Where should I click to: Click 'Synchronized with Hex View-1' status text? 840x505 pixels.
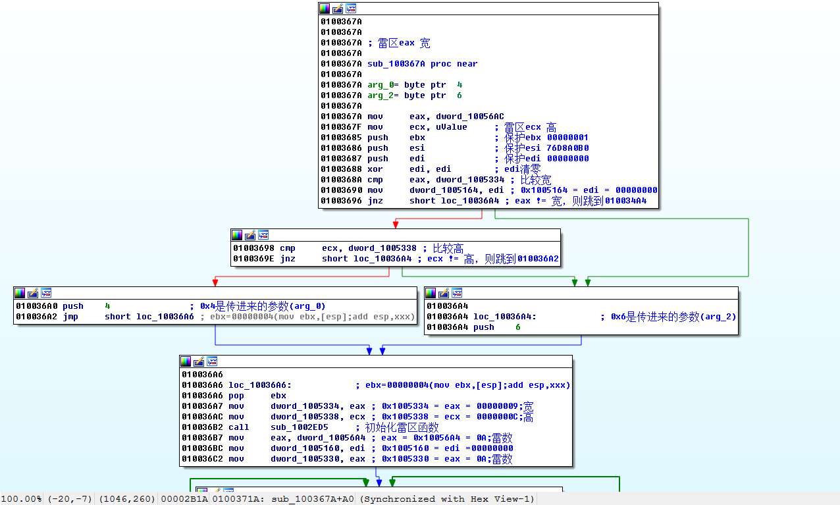[x=447, y=498]
